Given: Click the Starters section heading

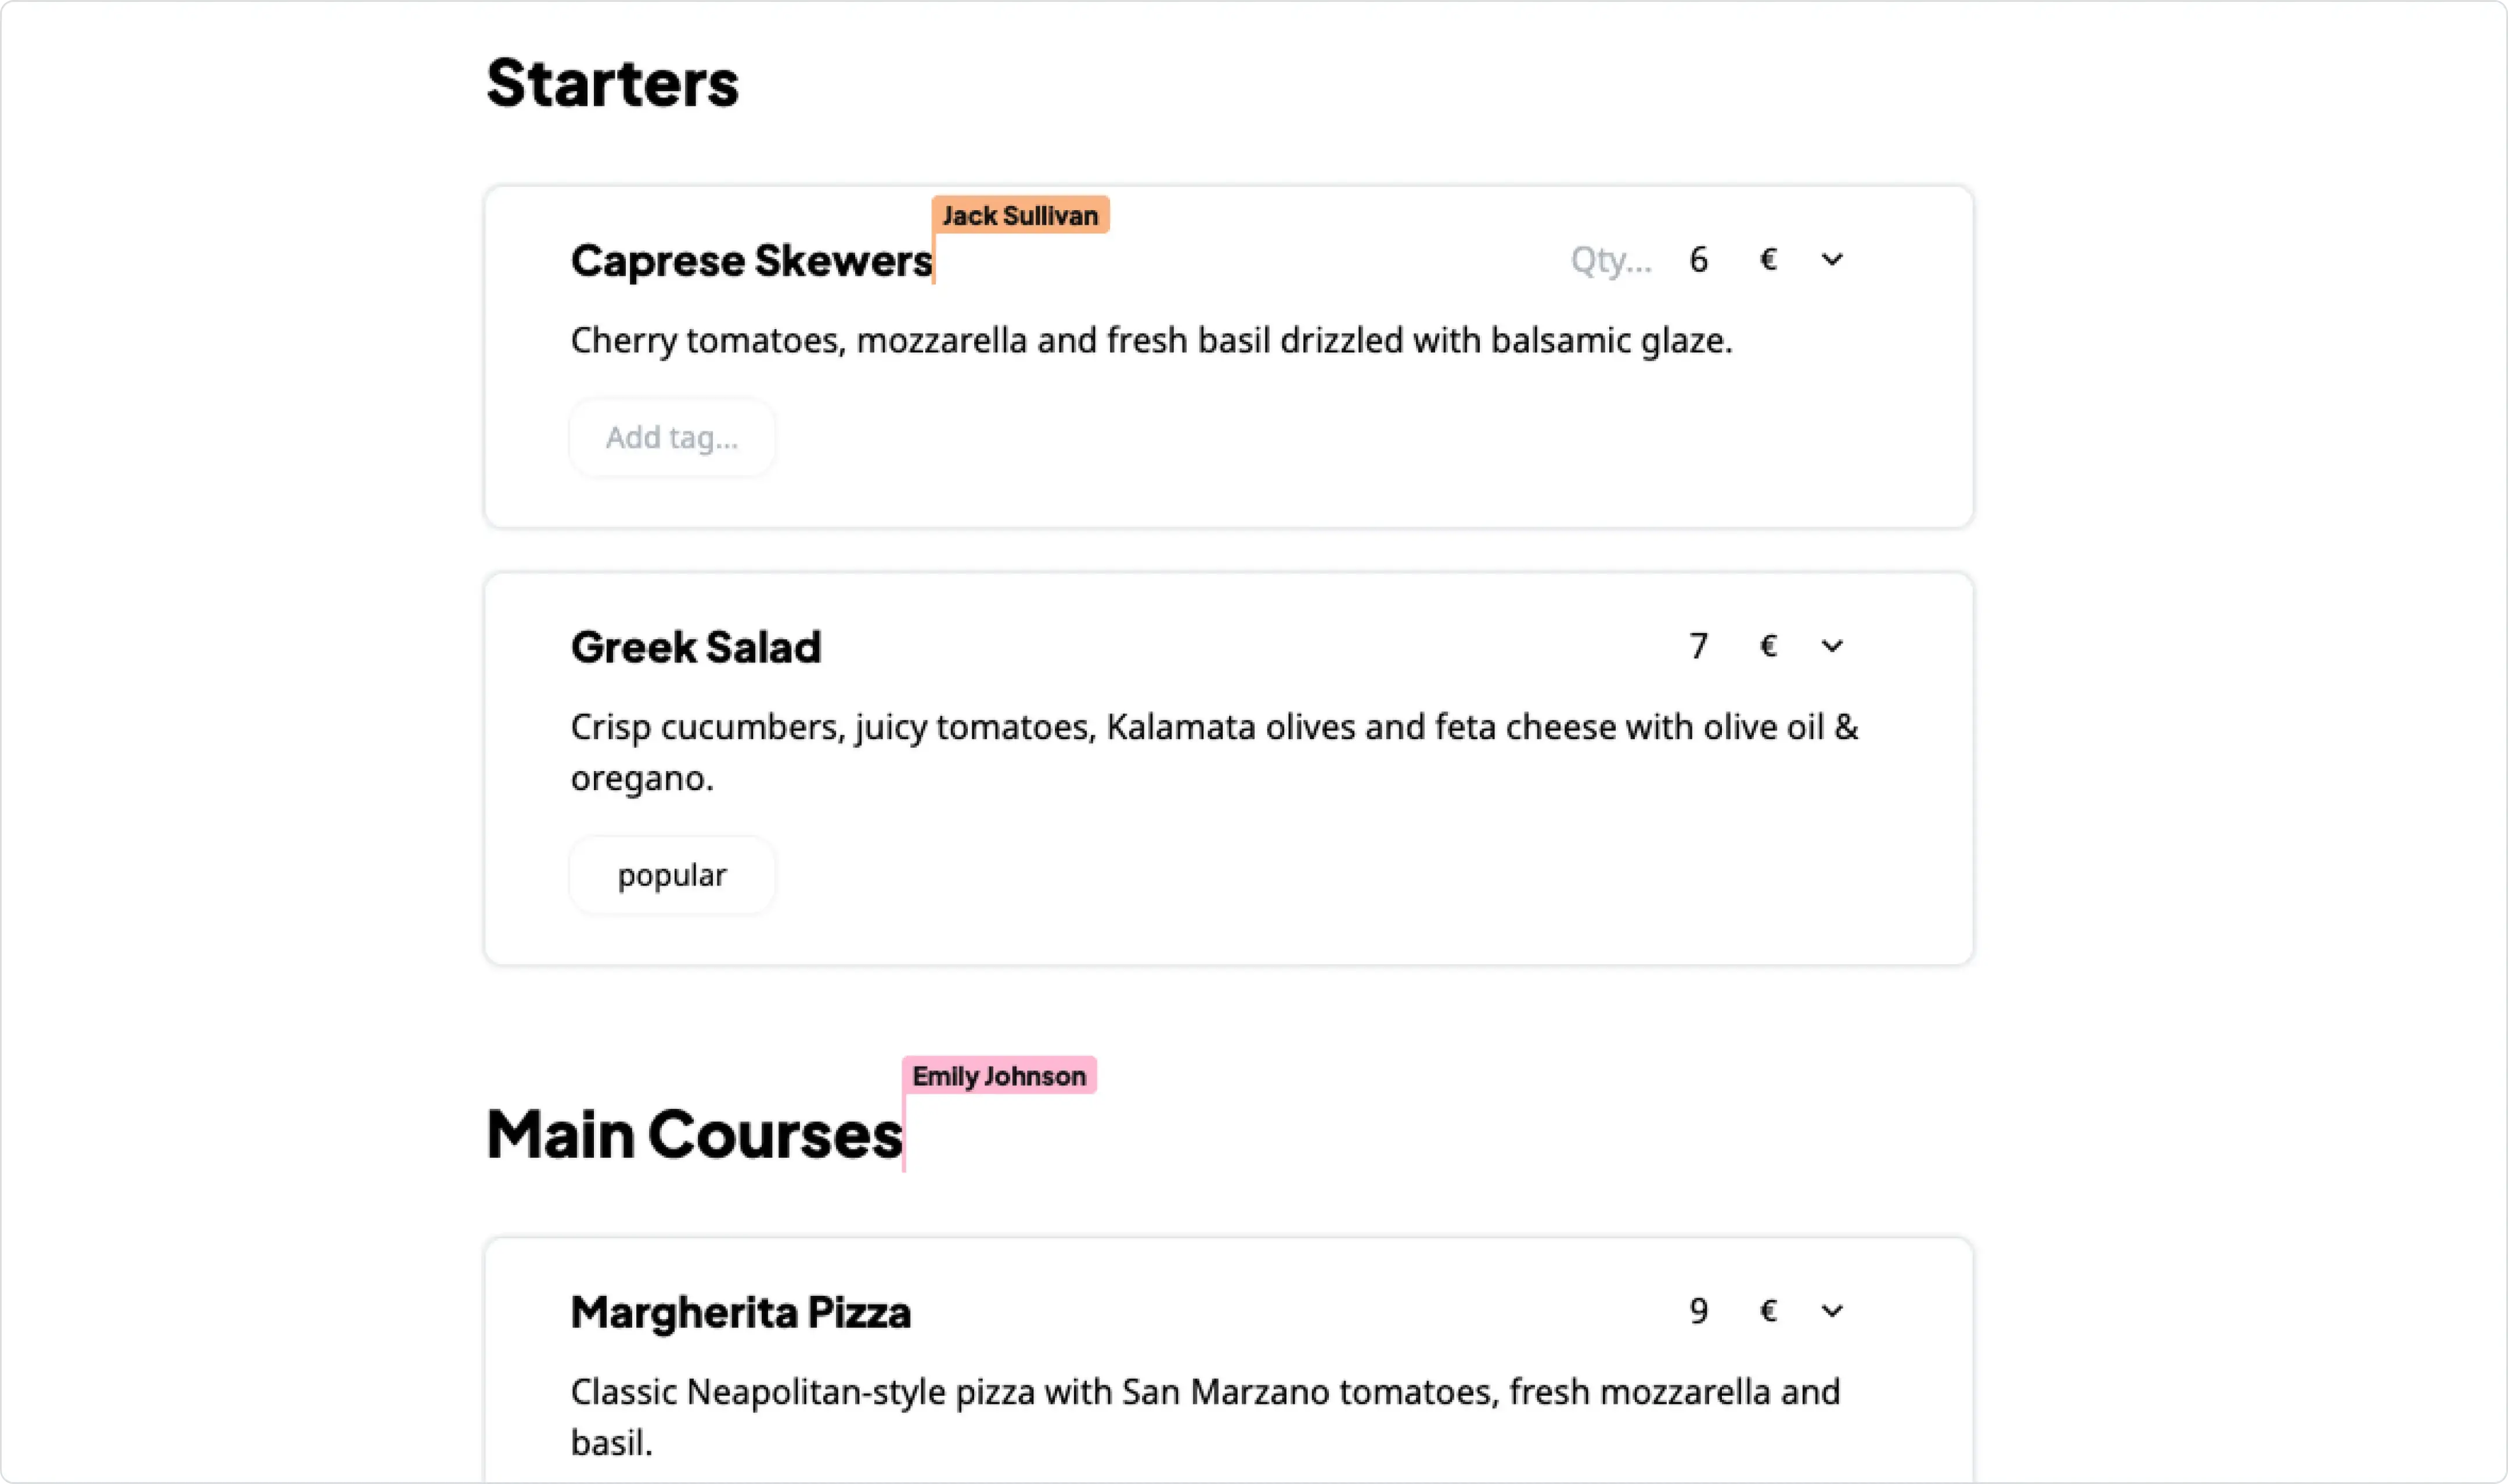Looking at the screenshot, I should [x=612, y=82].
